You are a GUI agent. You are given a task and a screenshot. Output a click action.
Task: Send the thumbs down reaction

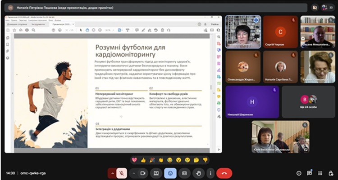205,160
